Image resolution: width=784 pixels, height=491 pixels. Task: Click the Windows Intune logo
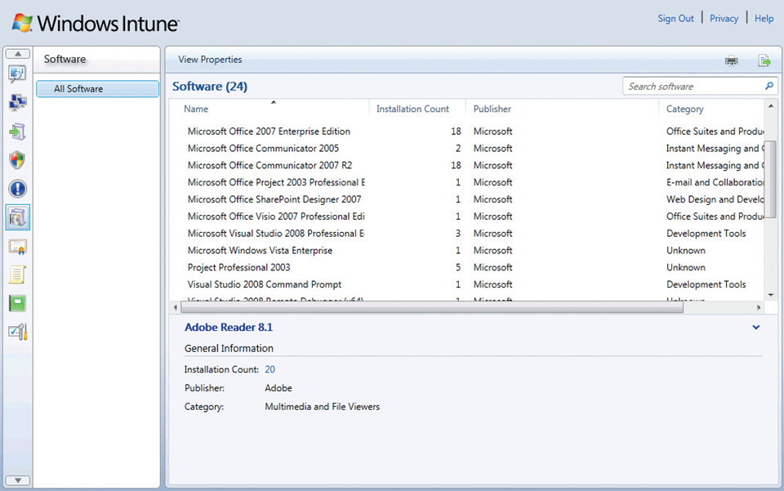[95, 23]
